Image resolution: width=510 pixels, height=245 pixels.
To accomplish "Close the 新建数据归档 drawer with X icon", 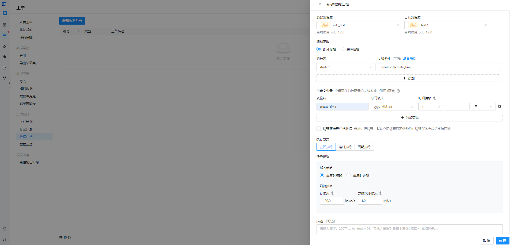I will [320, 4].
